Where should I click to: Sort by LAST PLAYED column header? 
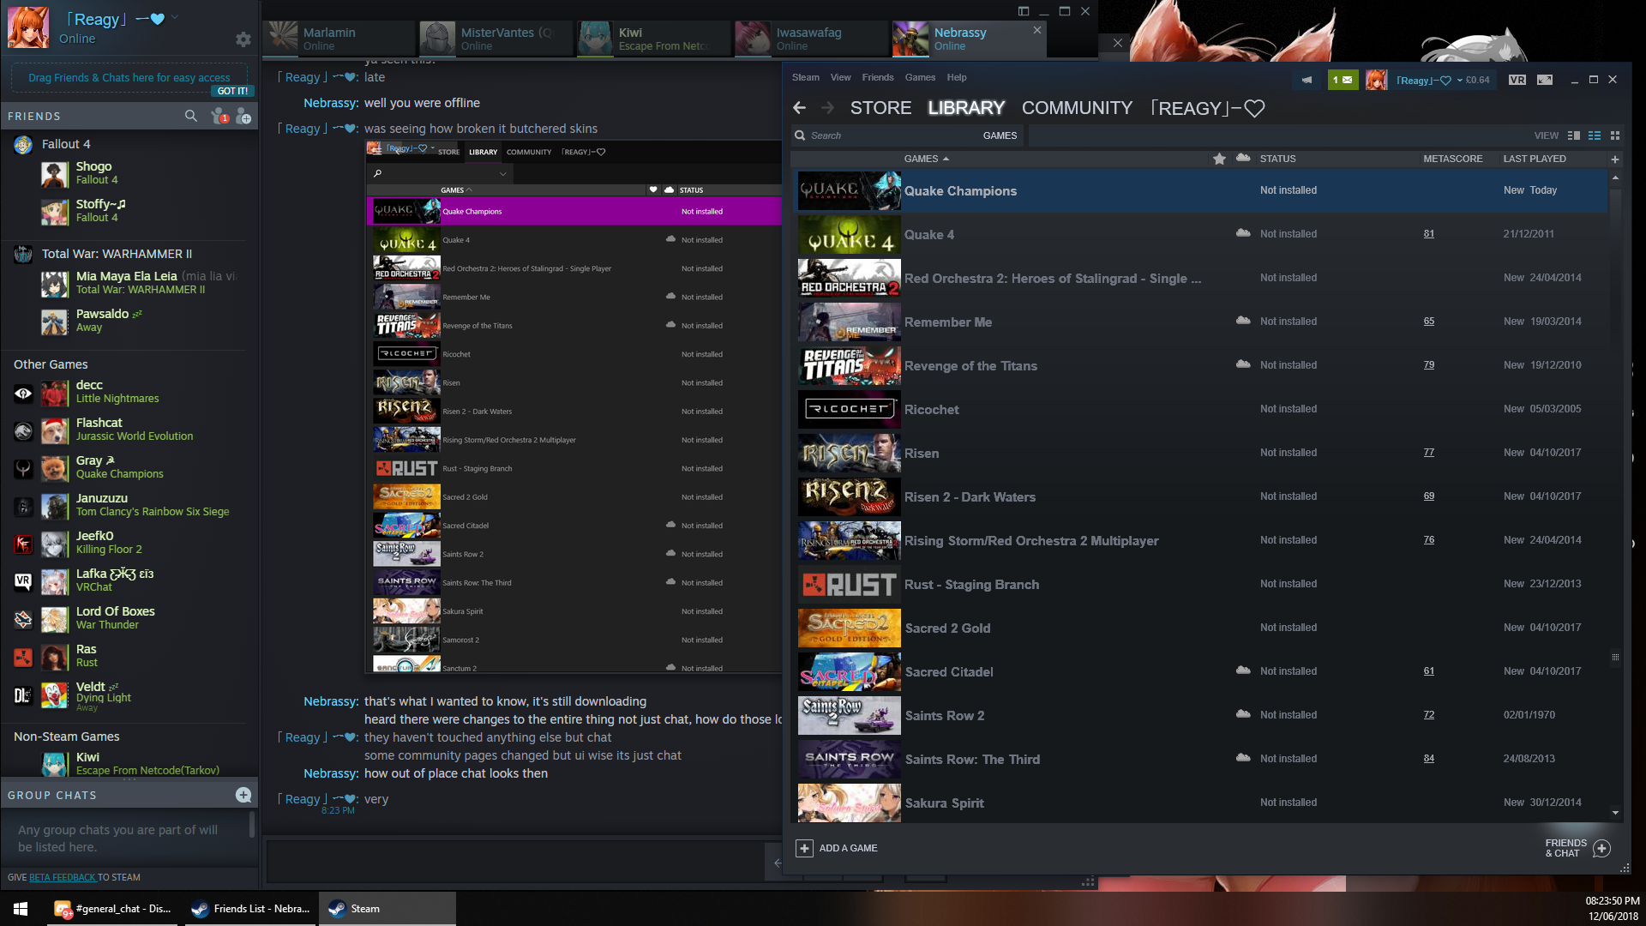pos(1535,159)
